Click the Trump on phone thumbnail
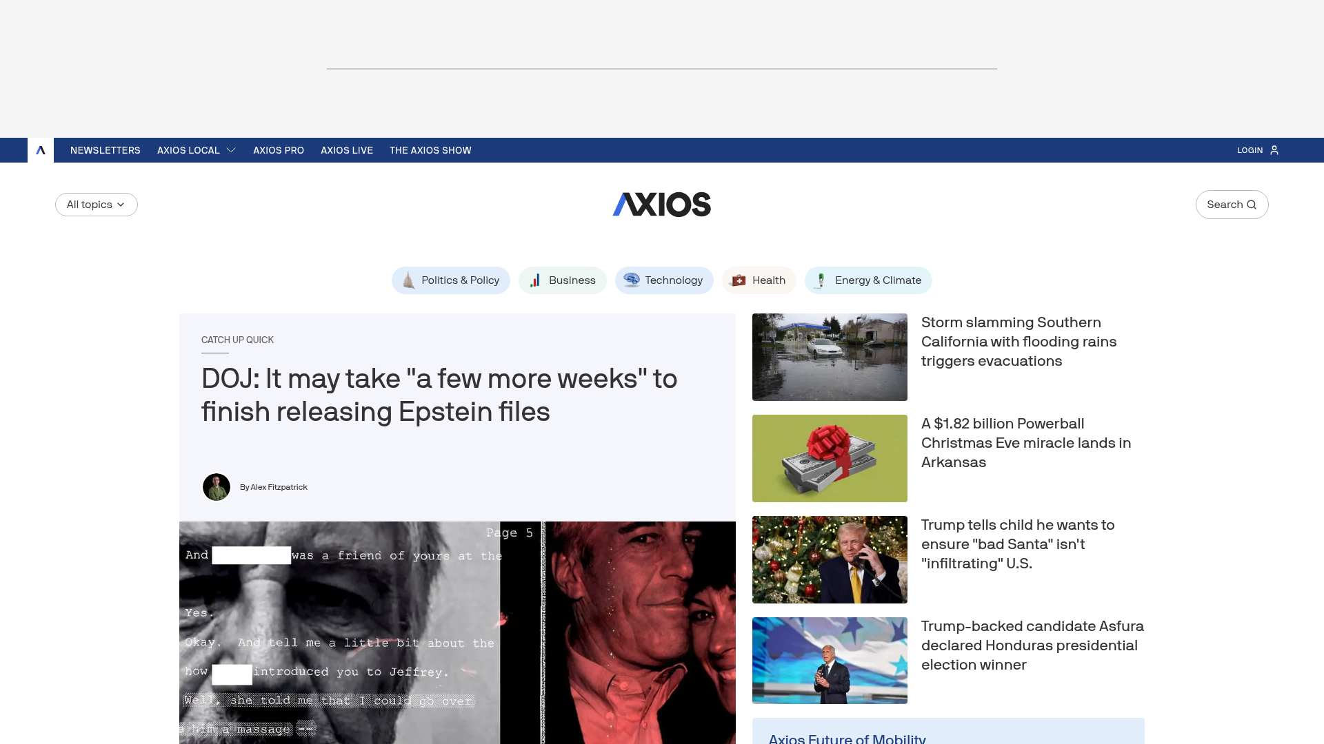The height and width of the screenshot is (744, 1324). tap(830, 559)
